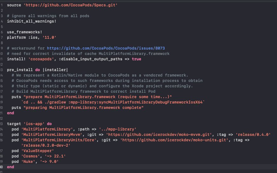Viewport: 277px width, 173px height.
Task: Click the final 'end' keyword on line 30
Action: coord(10,167)
